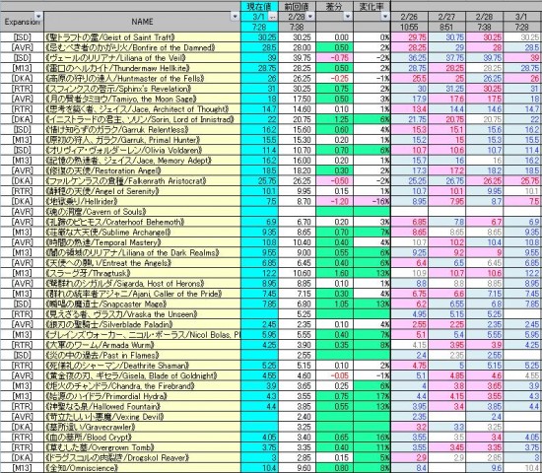
Task: Select the Primordial Hydra name cell
Action: [142, 396]
